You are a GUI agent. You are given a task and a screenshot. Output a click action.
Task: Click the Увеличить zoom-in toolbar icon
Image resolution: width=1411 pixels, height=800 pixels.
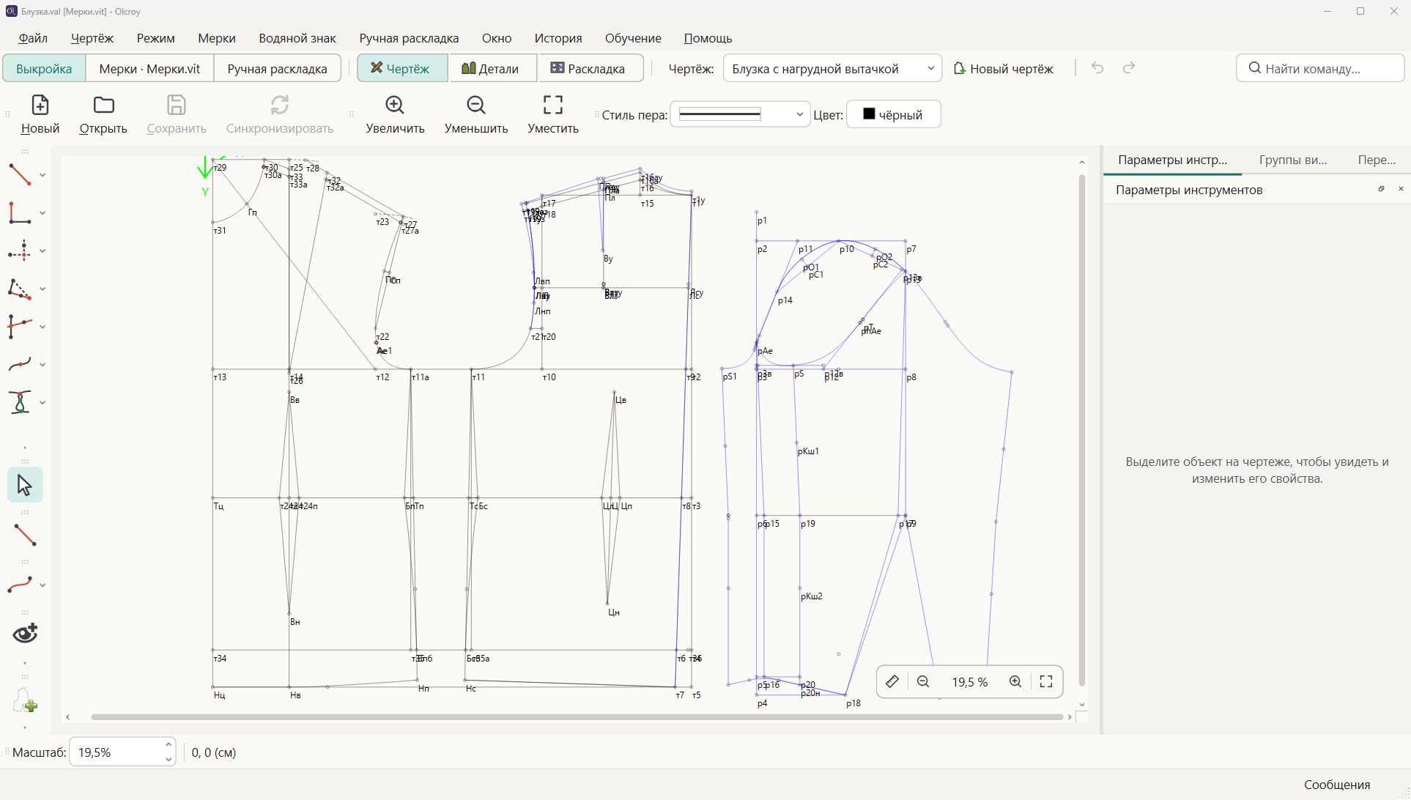tap(395, 105)
